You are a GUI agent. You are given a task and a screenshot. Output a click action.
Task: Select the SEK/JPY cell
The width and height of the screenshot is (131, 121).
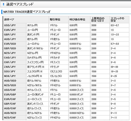click(x=15, y=72)
